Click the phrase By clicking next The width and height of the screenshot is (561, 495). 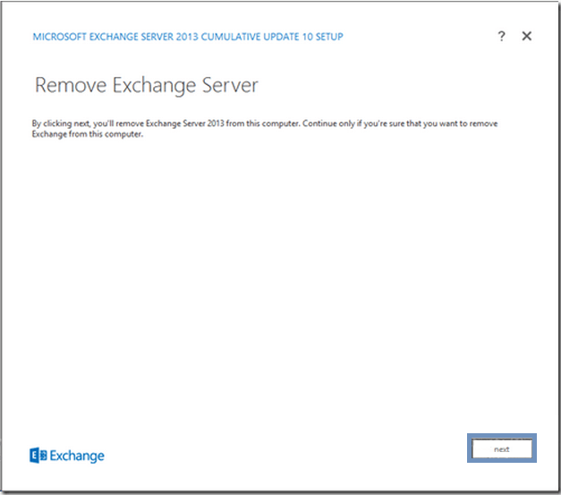[61, 124]
